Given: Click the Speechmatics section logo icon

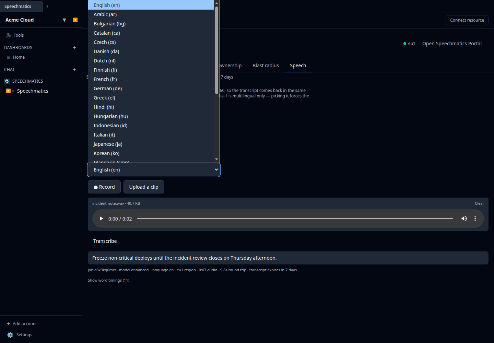Looking at the screenshot, I should (x=7, y=81).
